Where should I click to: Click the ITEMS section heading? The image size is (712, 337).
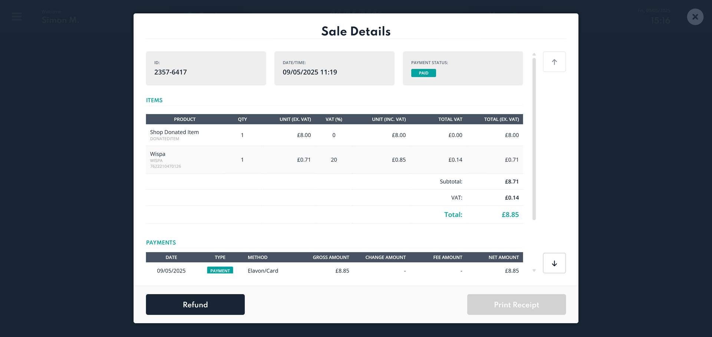point(154,100)
